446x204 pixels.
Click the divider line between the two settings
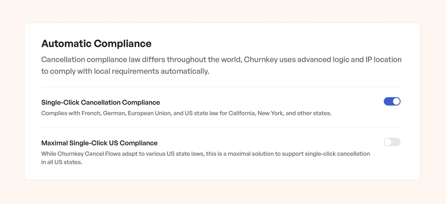pos(222,127)
